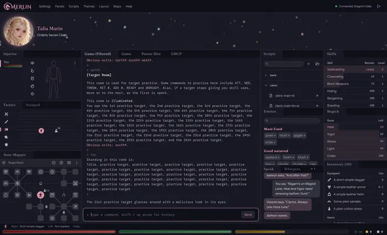
Task: Click the logout icon at top right
Action: 379,7
